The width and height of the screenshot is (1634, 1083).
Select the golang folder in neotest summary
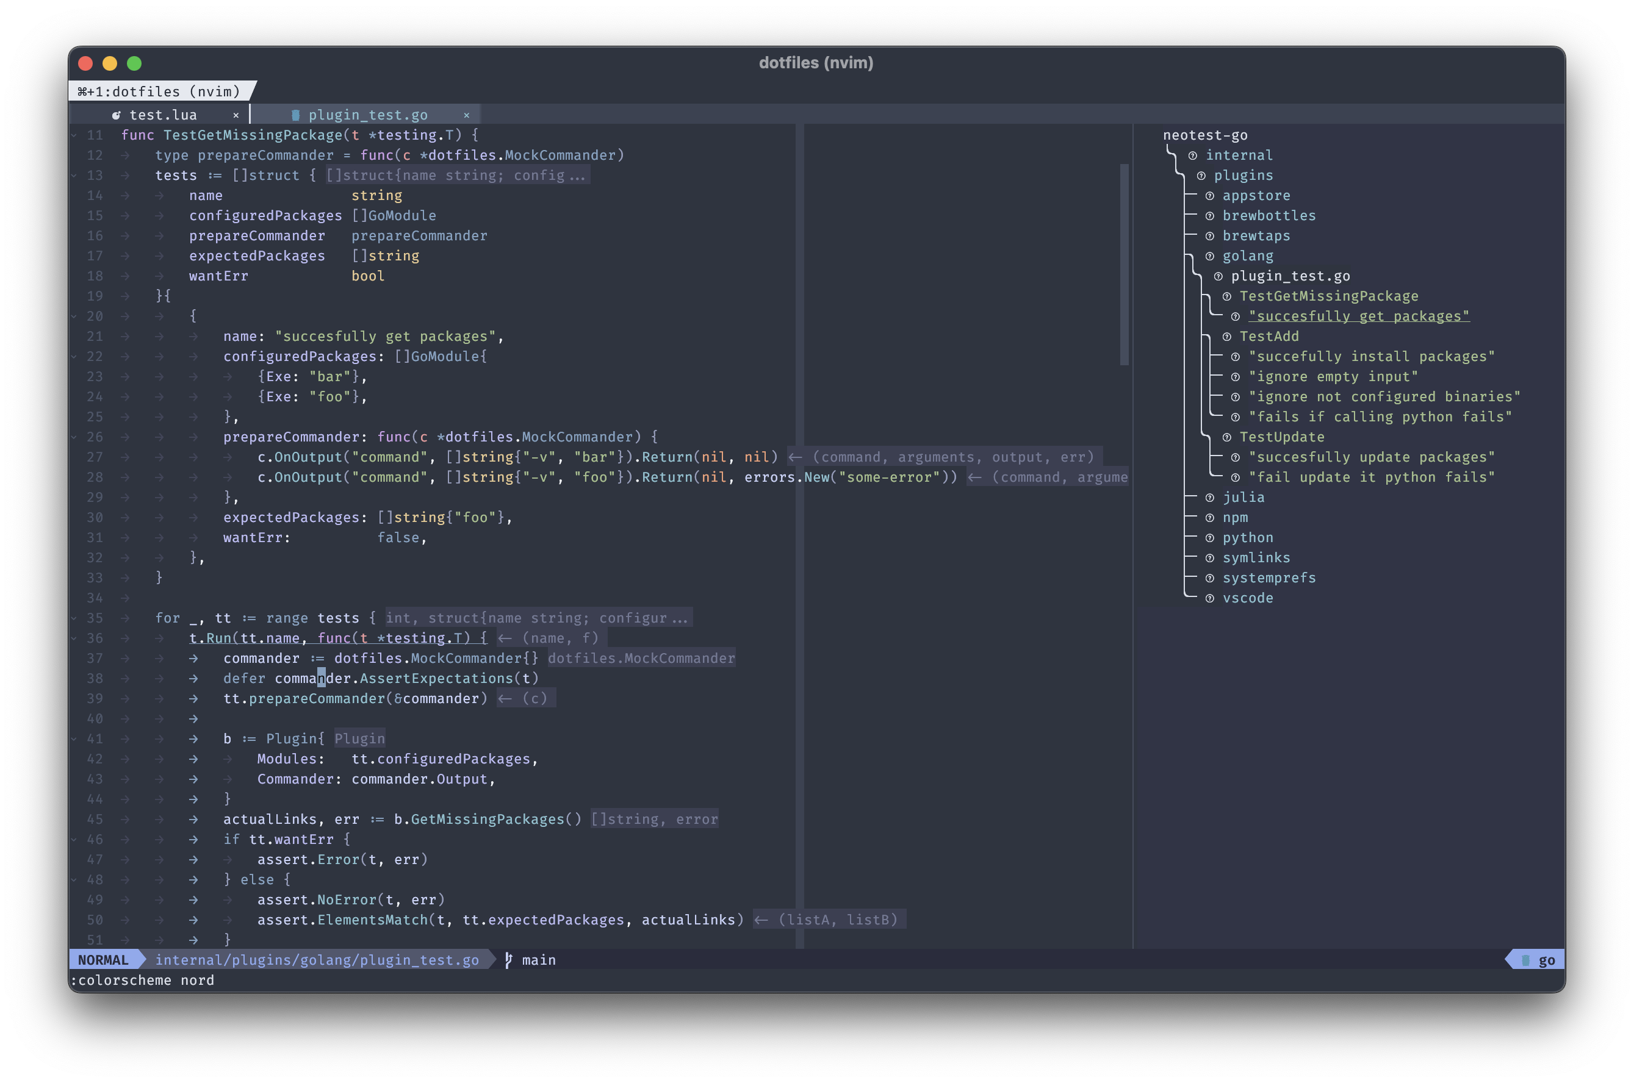1248,256
